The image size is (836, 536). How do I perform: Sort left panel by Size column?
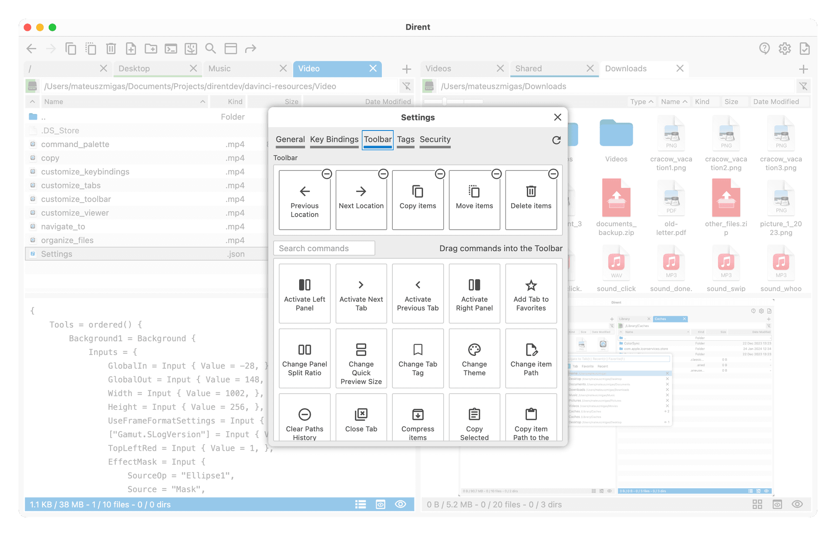click(x=274, y=101)
